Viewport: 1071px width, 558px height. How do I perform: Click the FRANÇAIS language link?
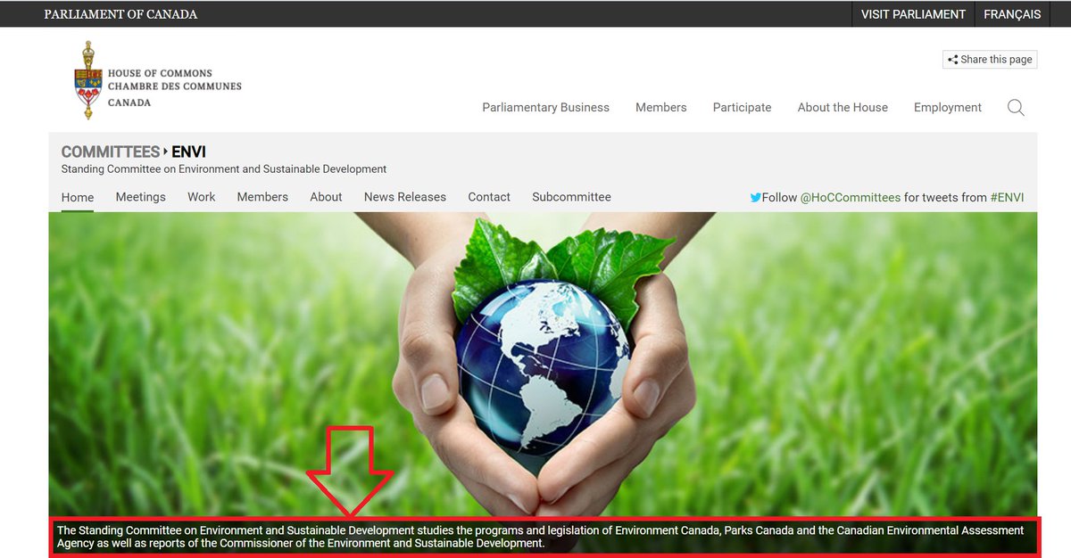coord(1012,14)
